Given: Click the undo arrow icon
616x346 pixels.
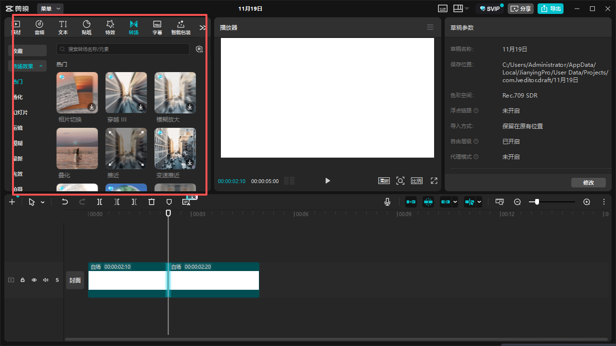Looking at the screenshot, I should (x=65, y=202).
